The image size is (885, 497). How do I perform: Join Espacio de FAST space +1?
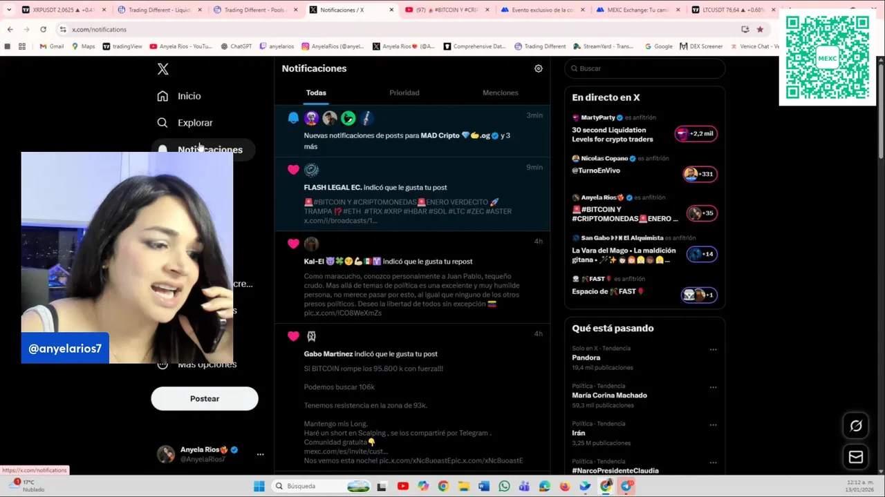pyautogui.click(x=699, y=295)
